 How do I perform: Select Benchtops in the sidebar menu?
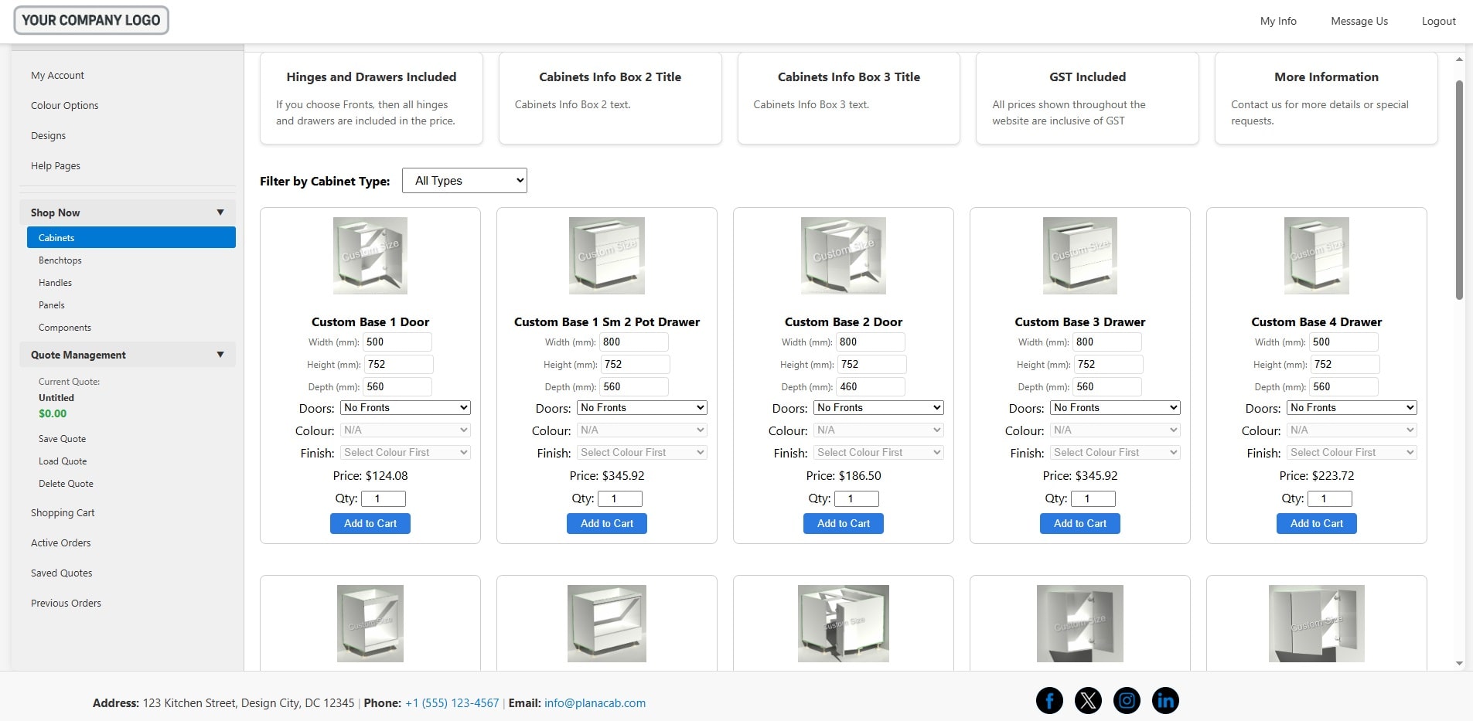(x=60, y=260)
